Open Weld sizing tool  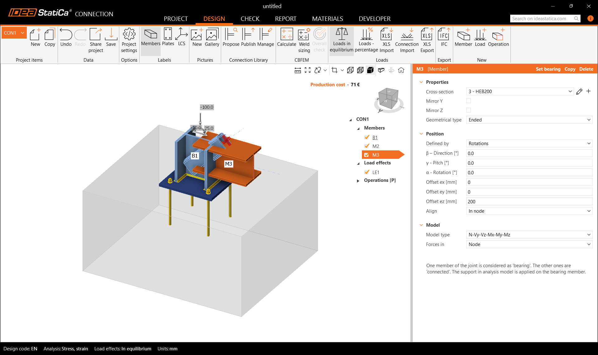coord(304,40)
